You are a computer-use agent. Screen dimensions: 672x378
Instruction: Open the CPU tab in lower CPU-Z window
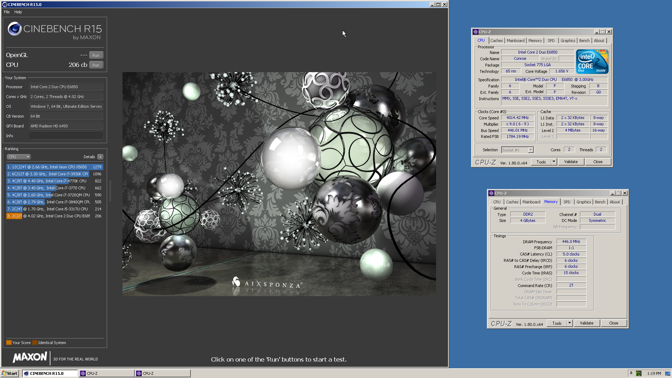point(497,202)
